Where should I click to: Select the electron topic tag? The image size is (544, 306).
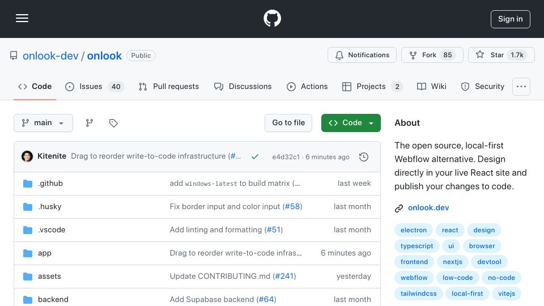tap(414, 230)
